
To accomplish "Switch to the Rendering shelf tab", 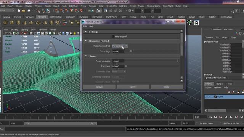I will [x=97, y=17].
